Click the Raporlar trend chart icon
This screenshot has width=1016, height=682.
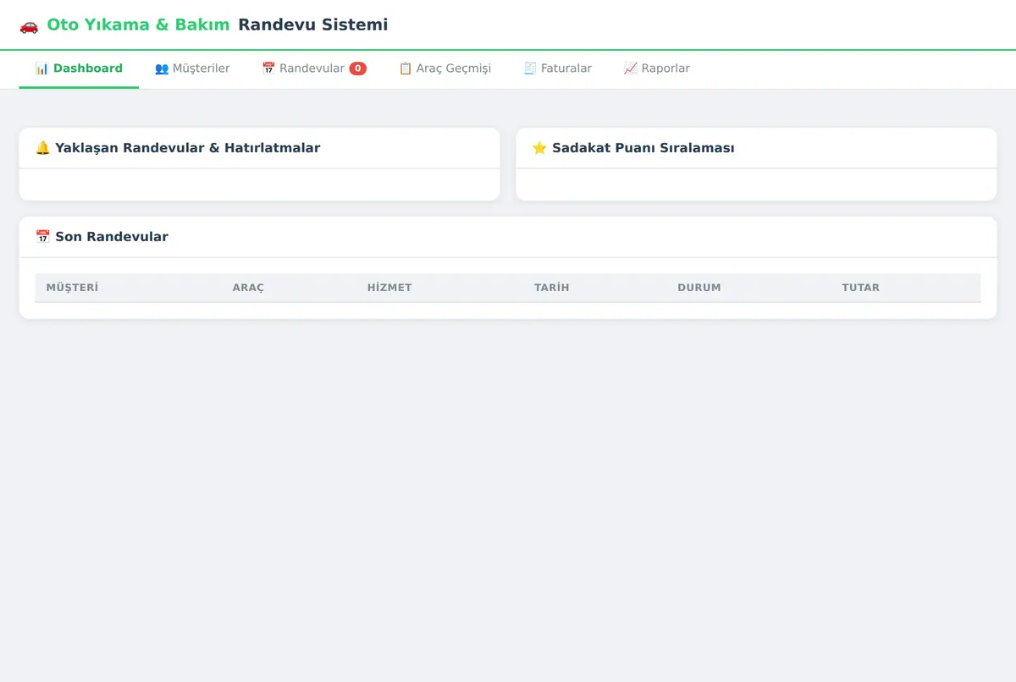pyautogui.click(x=631, y=69)
